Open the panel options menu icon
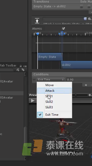 pos(25,66)
